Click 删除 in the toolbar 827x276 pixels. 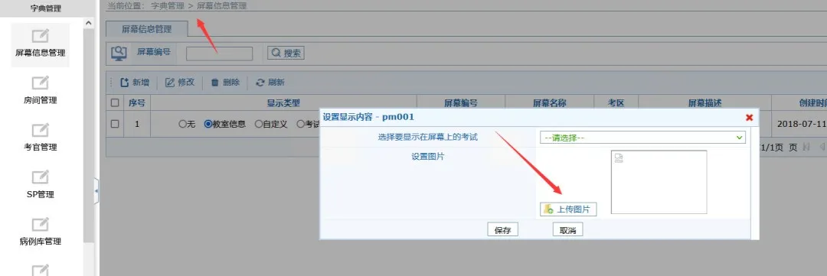(x=225, y=82)
